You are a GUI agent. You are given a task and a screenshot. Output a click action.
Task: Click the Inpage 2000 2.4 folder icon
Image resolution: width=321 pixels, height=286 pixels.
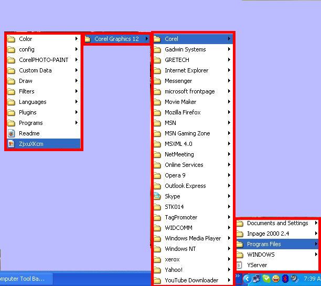pos(240,234)
